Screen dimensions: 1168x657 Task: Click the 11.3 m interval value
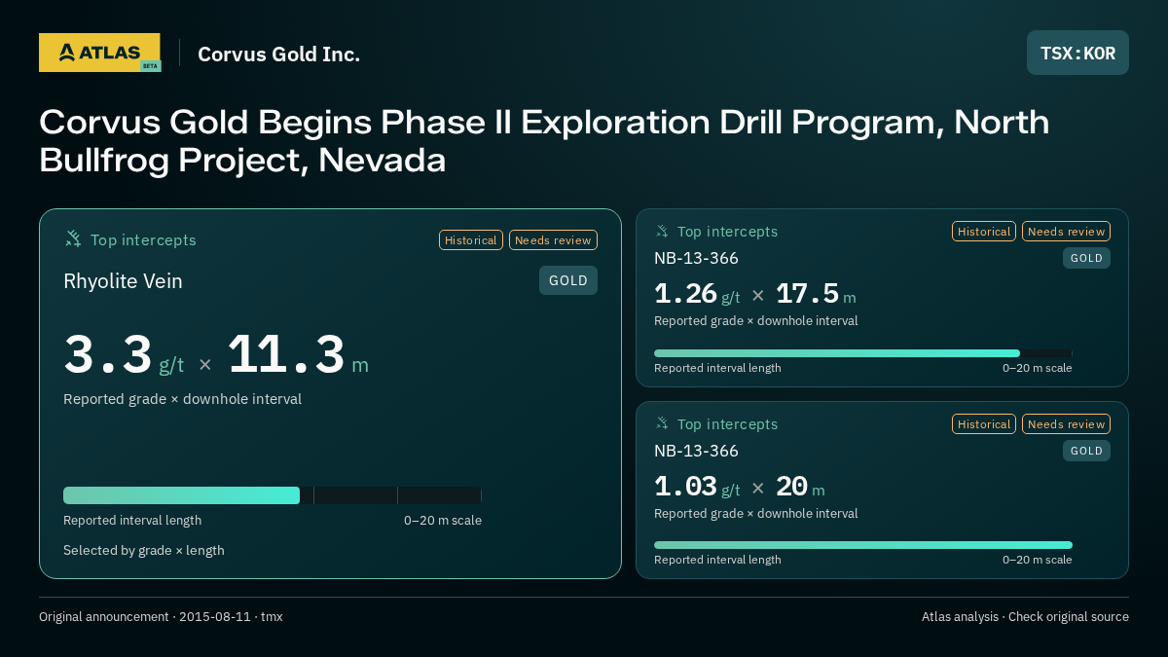tap(298, 355)
